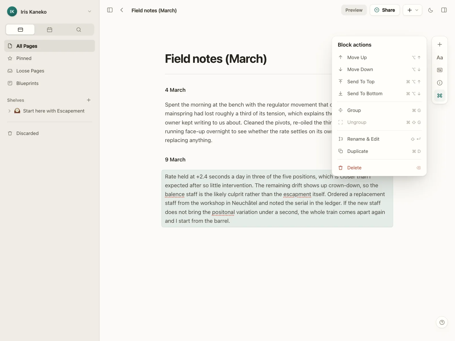Screen dimensions: 455x341
Task: Go back with the chevron arrow
Action: coord(122,10)
